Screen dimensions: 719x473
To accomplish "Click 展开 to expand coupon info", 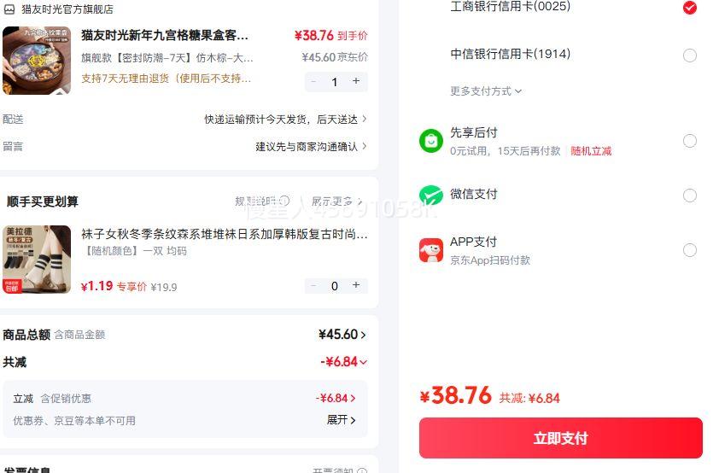I will click(x=342, y=420).
